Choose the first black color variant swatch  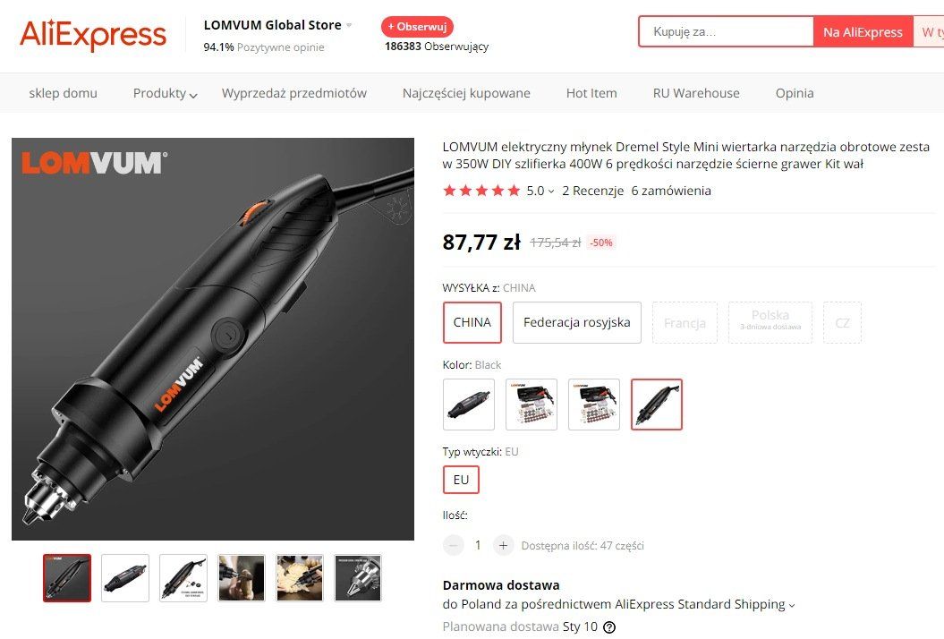[468, 405]
